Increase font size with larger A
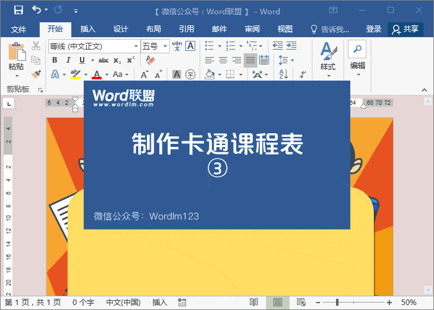434x310 pixels. coord(144,74)
